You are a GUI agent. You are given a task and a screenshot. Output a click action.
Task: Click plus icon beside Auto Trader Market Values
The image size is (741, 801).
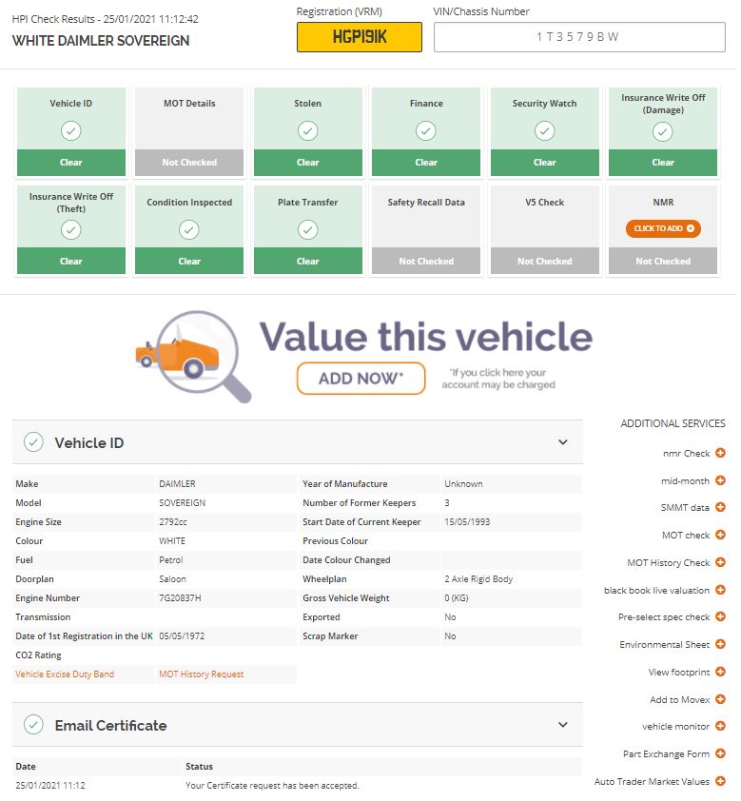[x=720, y=781]
